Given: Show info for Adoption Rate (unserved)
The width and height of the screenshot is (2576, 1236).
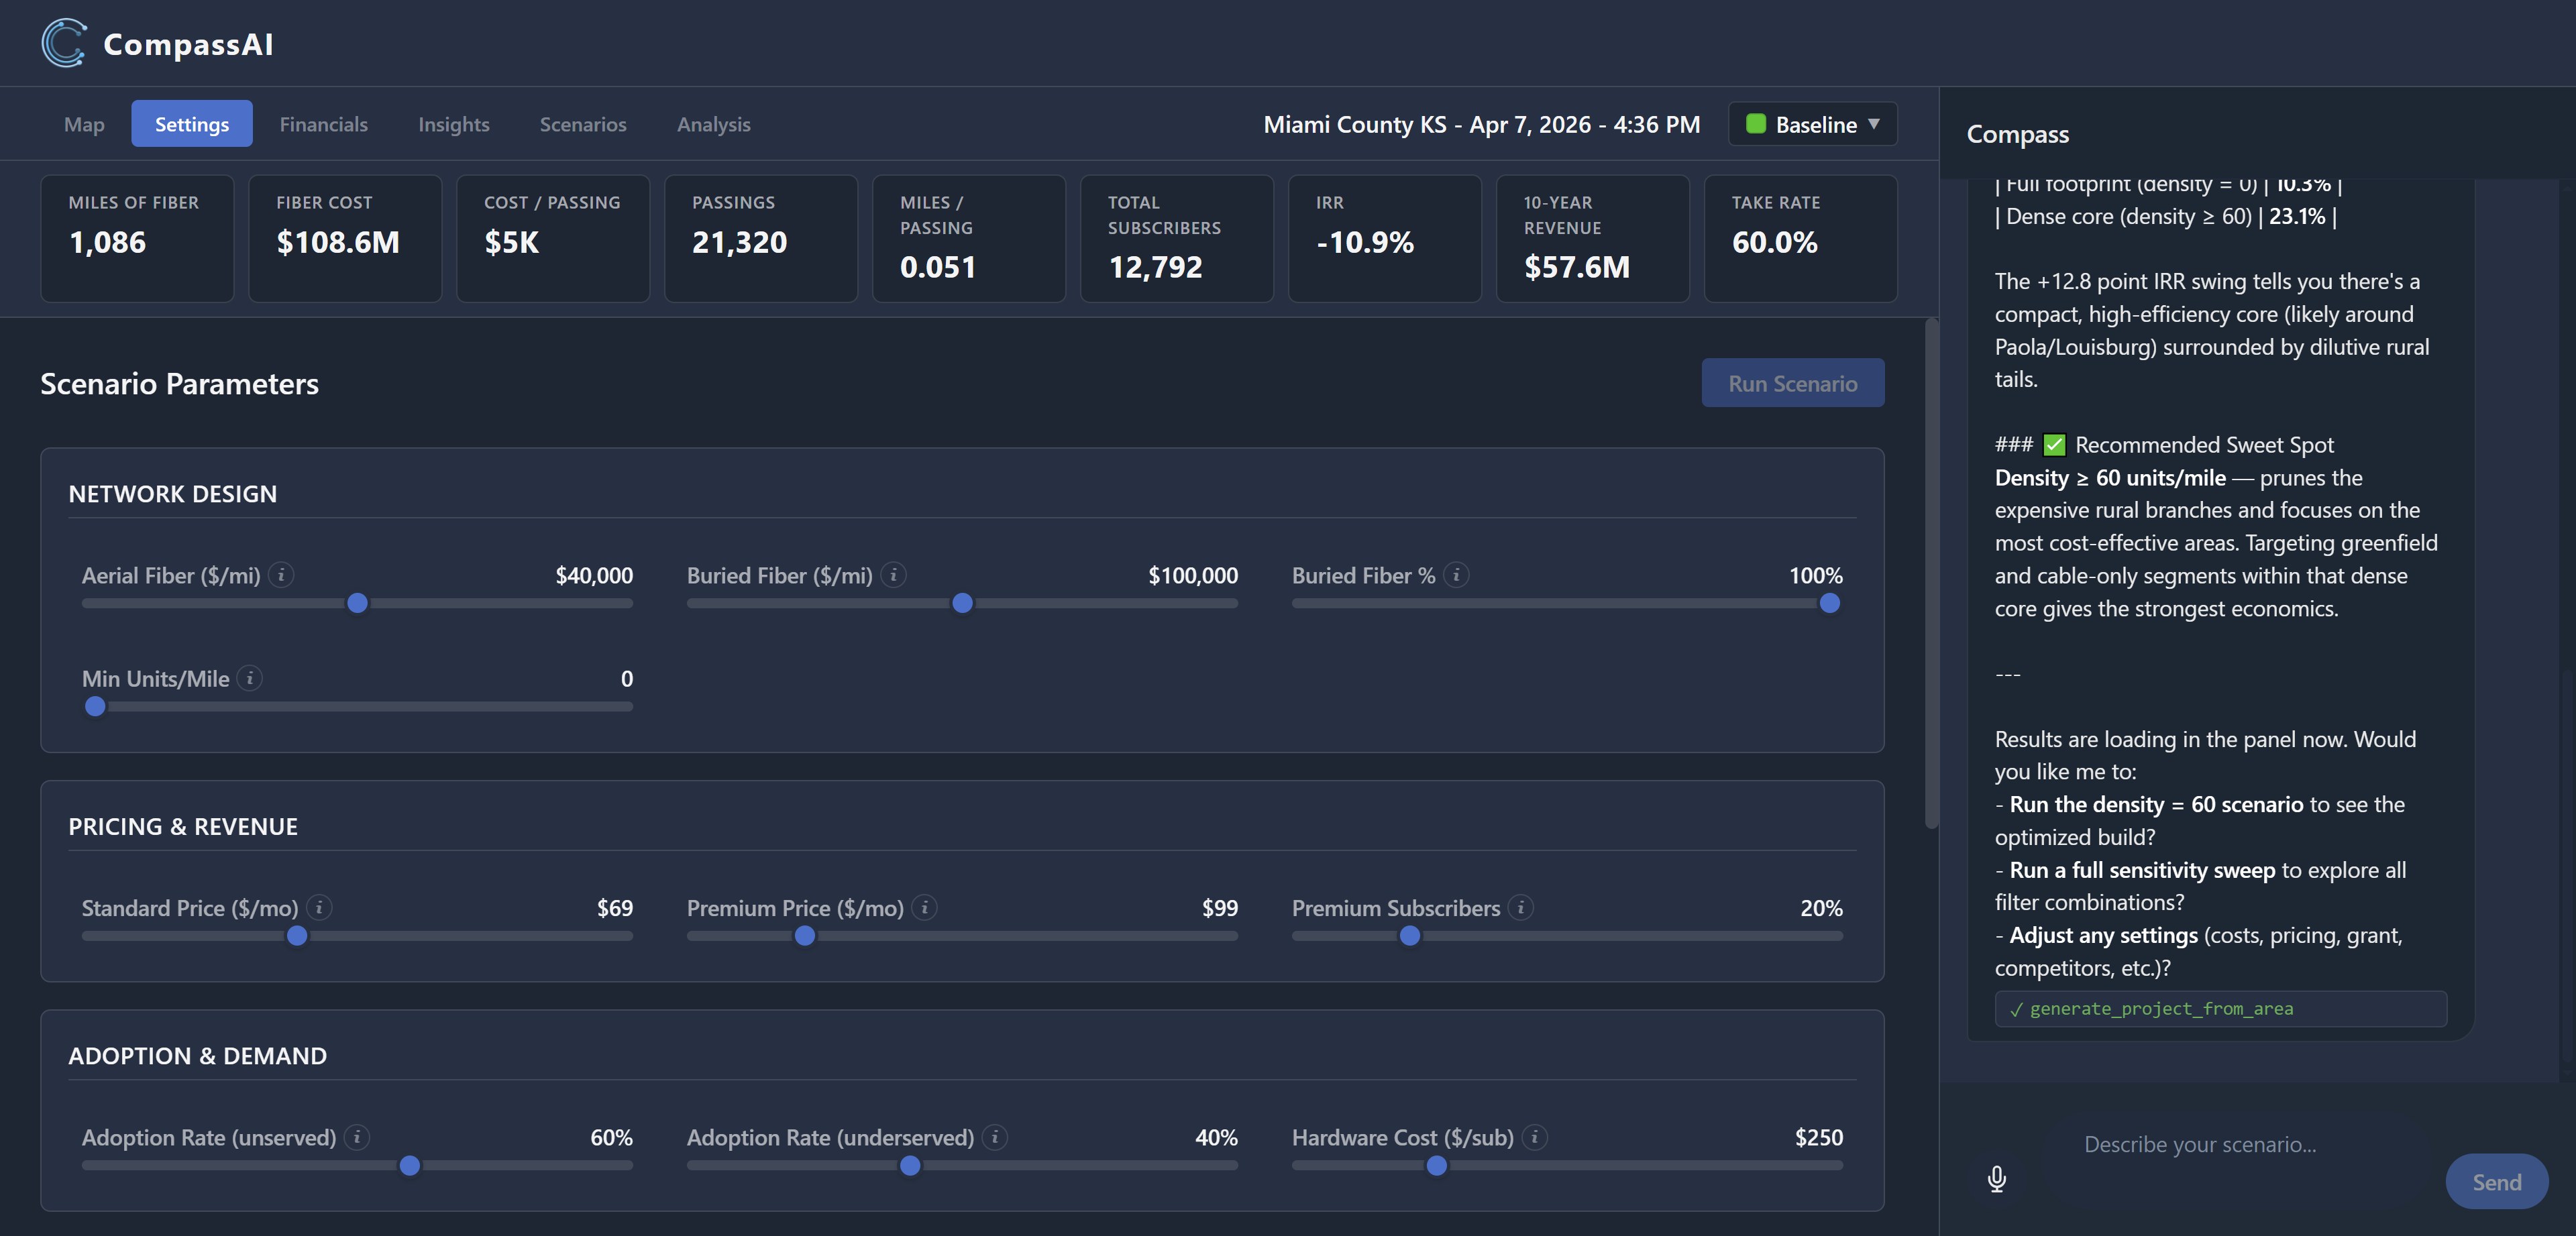Looking at the screenshot, I should coord(357,1137).
